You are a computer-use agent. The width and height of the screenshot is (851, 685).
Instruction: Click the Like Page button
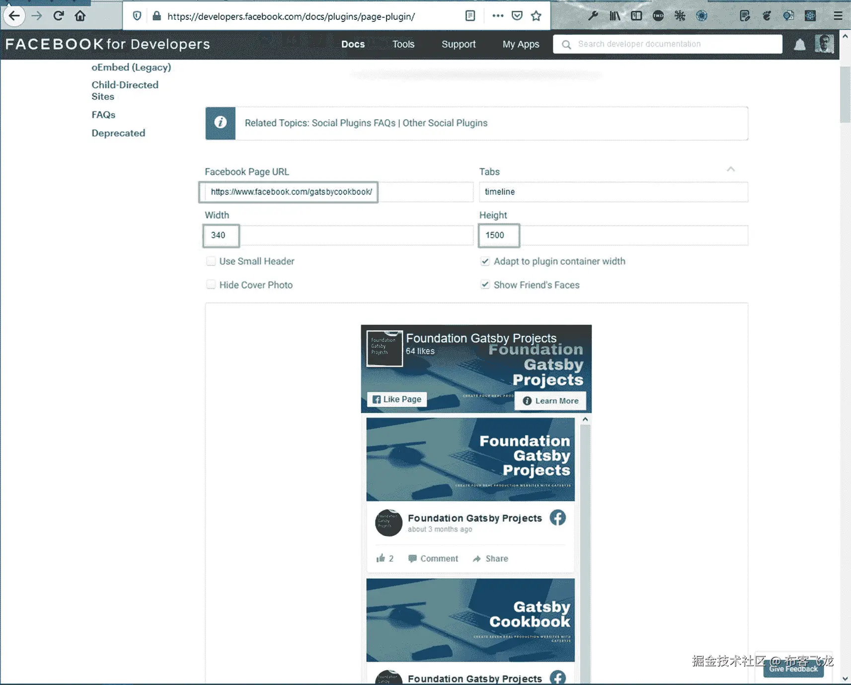pyautogui.click(x=397, y=399)
